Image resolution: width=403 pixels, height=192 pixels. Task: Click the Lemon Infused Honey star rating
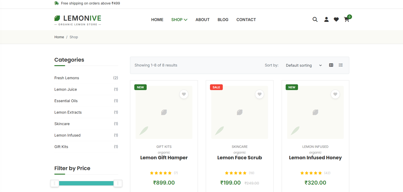pos(311,173)
